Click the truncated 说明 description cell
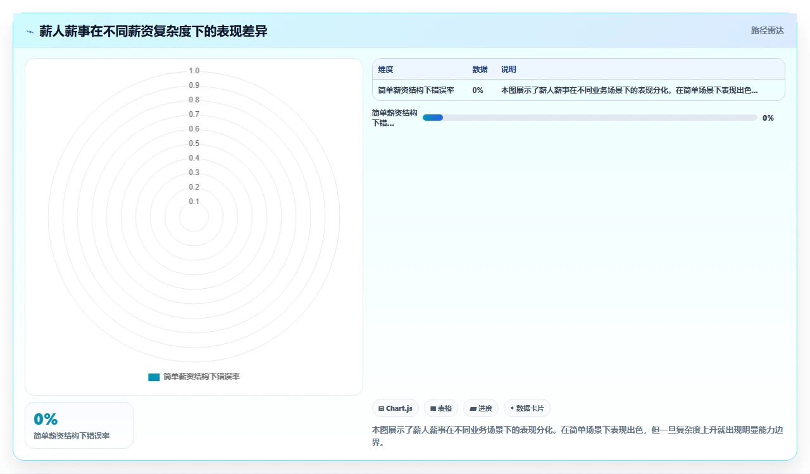 pyautogui.click(x=630, y=90)
